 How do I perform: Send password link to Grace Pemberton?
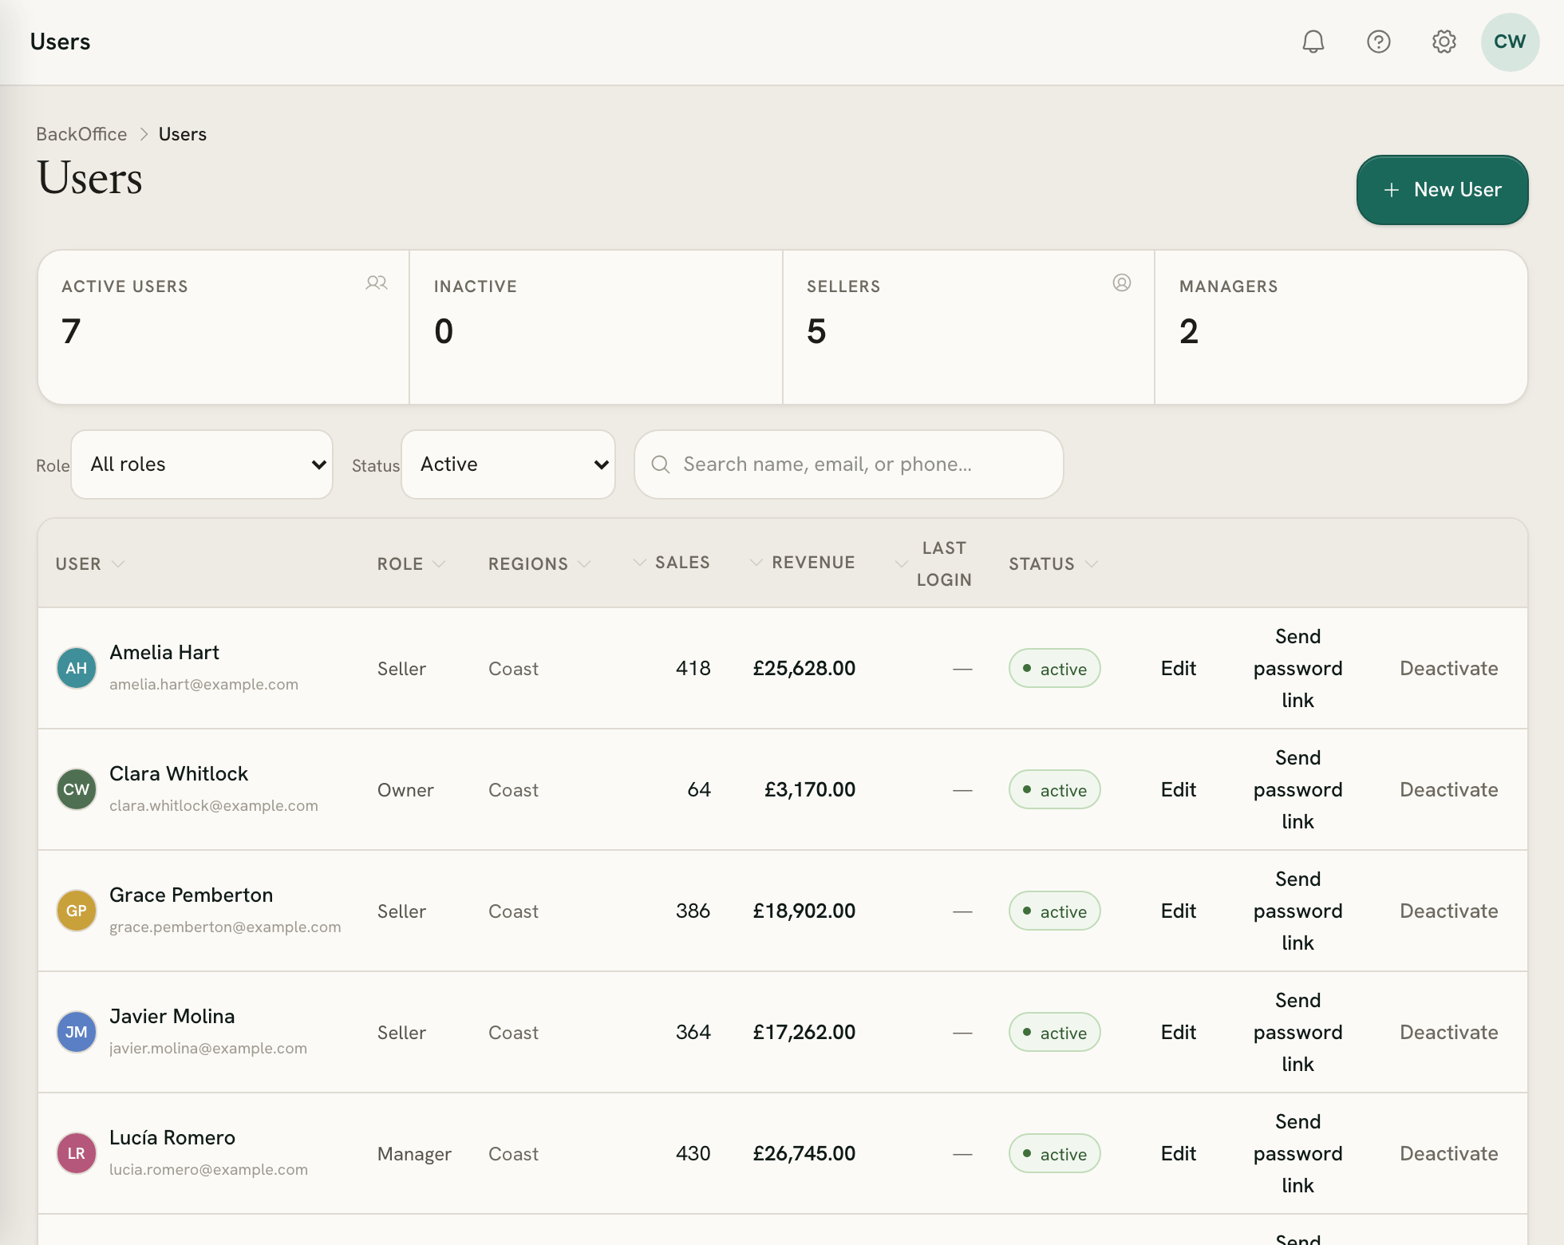click(1297, 911)
